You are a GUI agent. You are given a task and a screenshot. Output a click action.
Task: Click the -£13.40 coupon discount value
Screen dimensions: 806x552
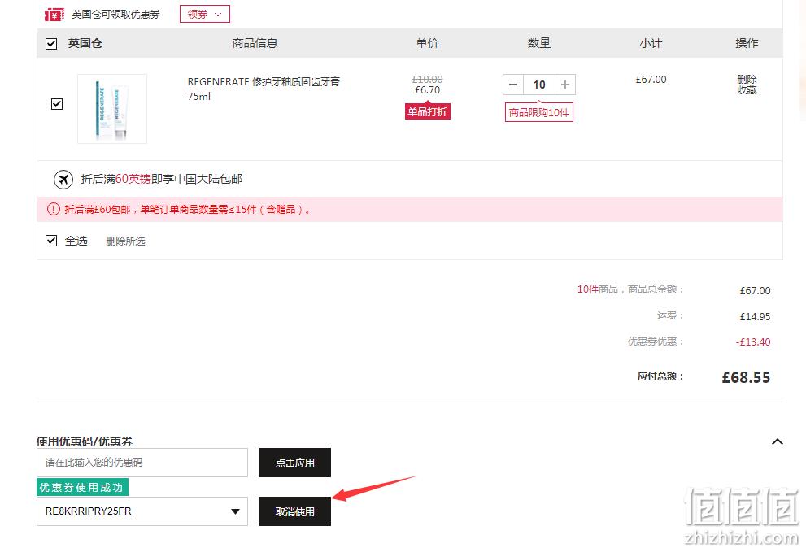click(753, 341)
